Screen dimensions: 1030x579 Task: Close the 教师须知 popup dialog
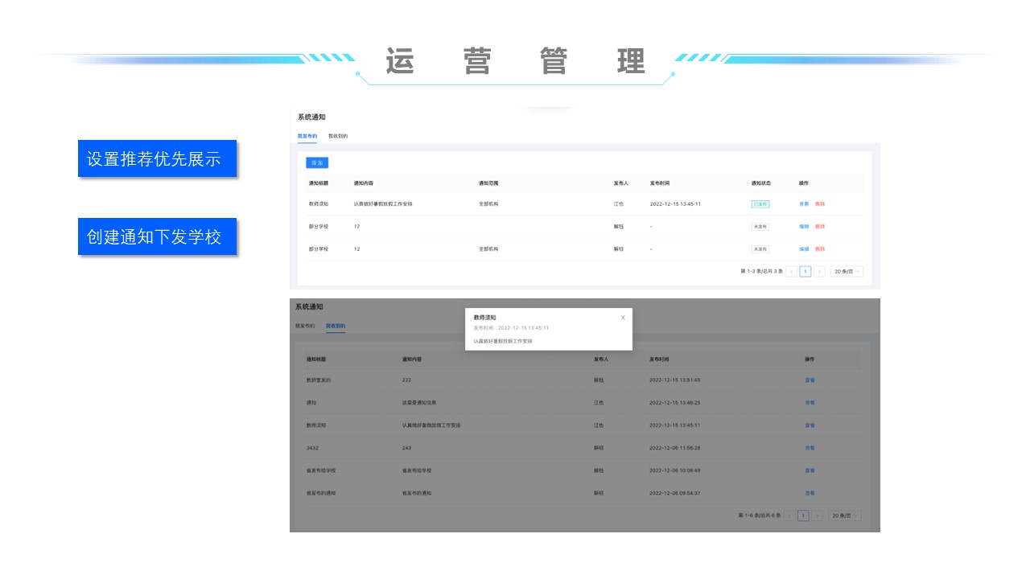(x=623, y=318)
